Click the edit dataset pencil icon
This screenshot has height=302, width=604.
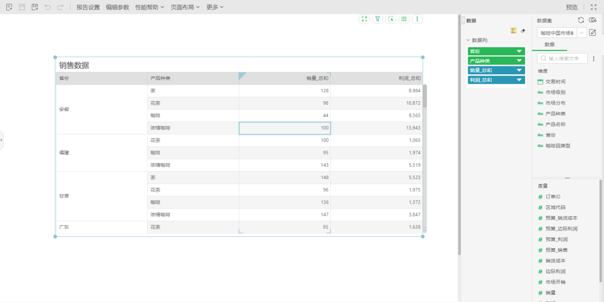click(593, 33)
